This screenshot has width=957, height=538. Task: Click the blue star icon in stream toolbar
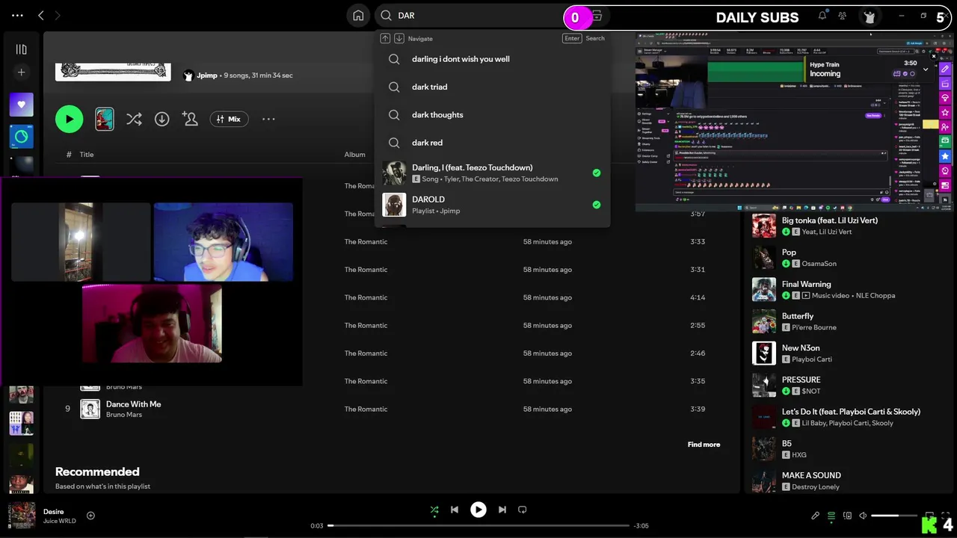tap(945, 156)
